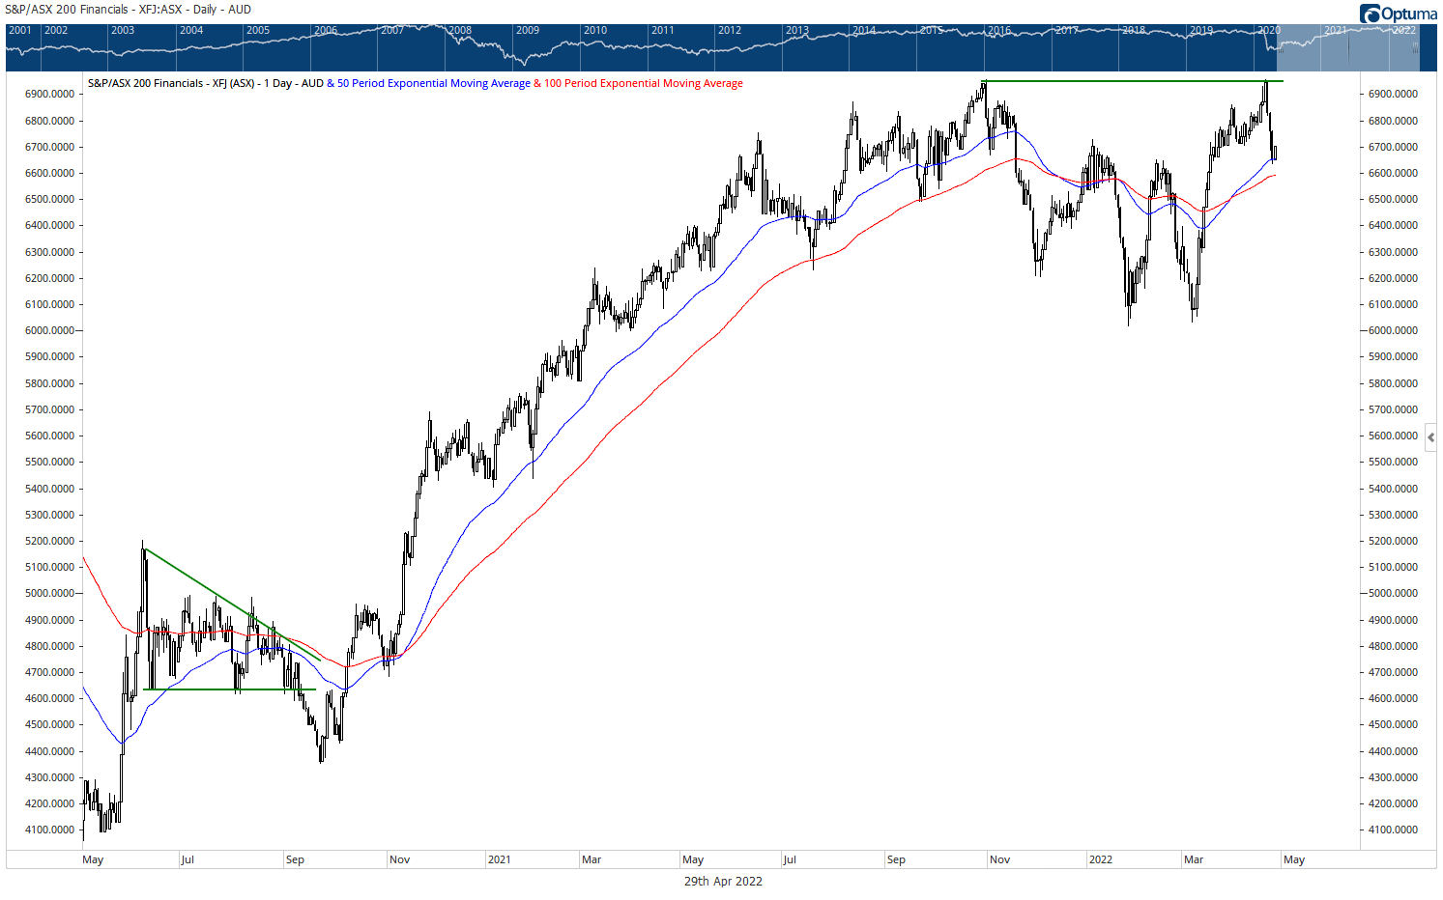Screen dimensions: 1443x900
Task: Click the 29th Apr 2022 date footer
Action: click(x=722, y=881)
